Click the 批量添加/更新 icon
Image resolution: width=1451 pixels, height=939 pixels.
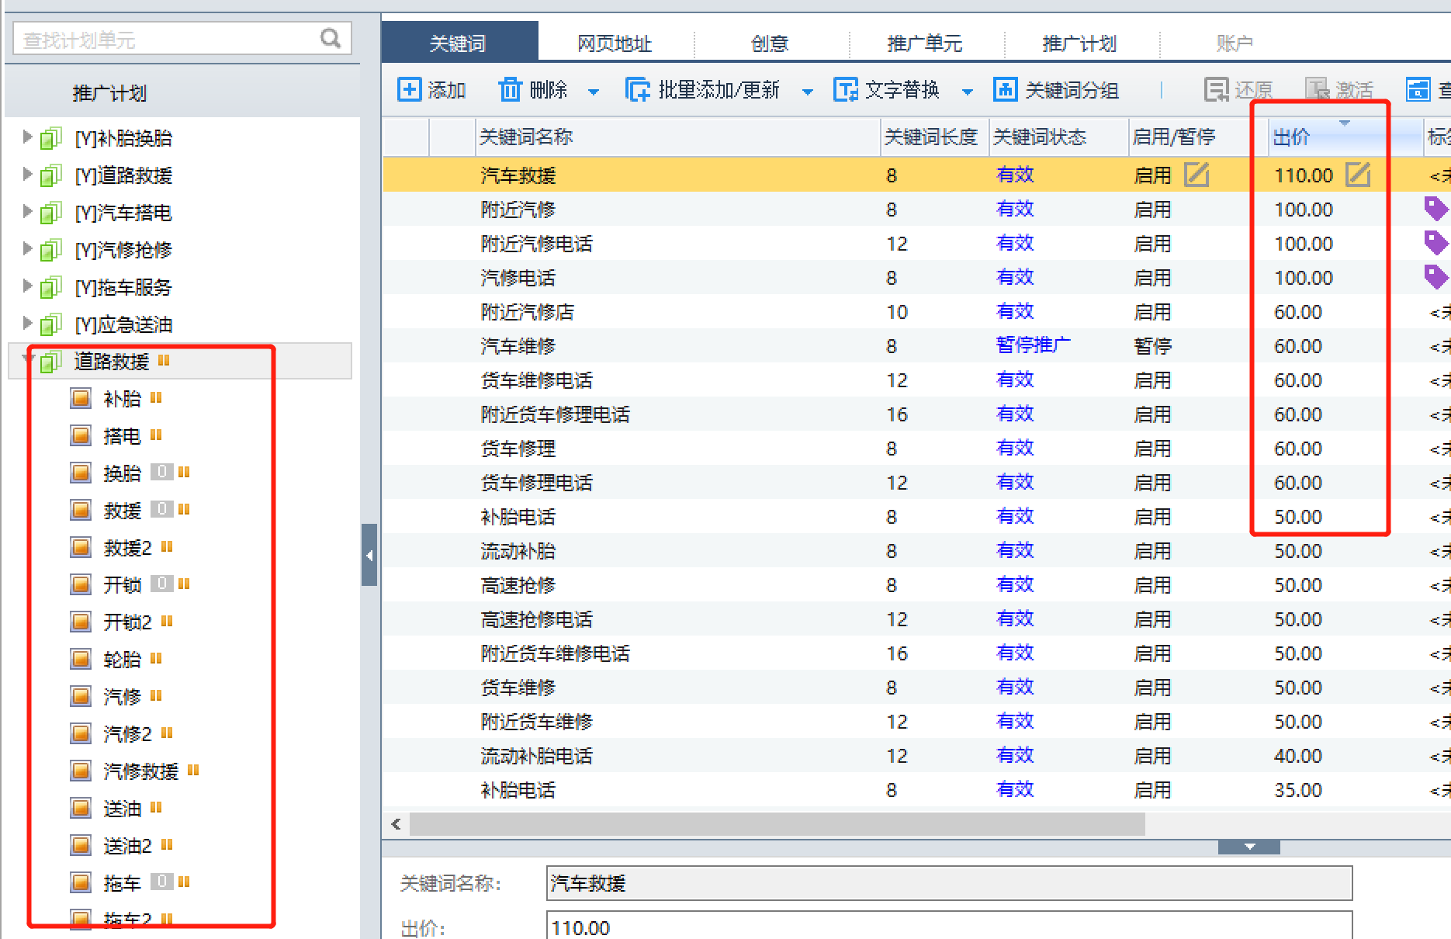click(638, 90)
